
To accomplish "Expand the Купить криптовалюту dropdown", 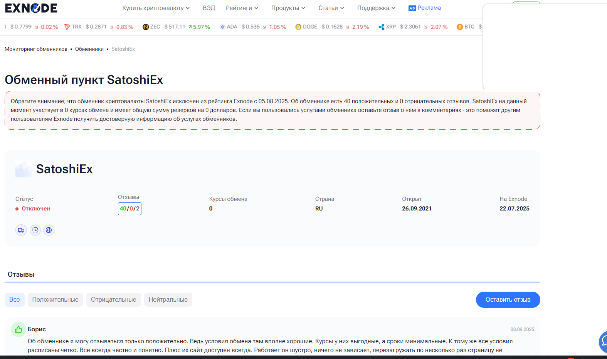I will click(156, 8).
